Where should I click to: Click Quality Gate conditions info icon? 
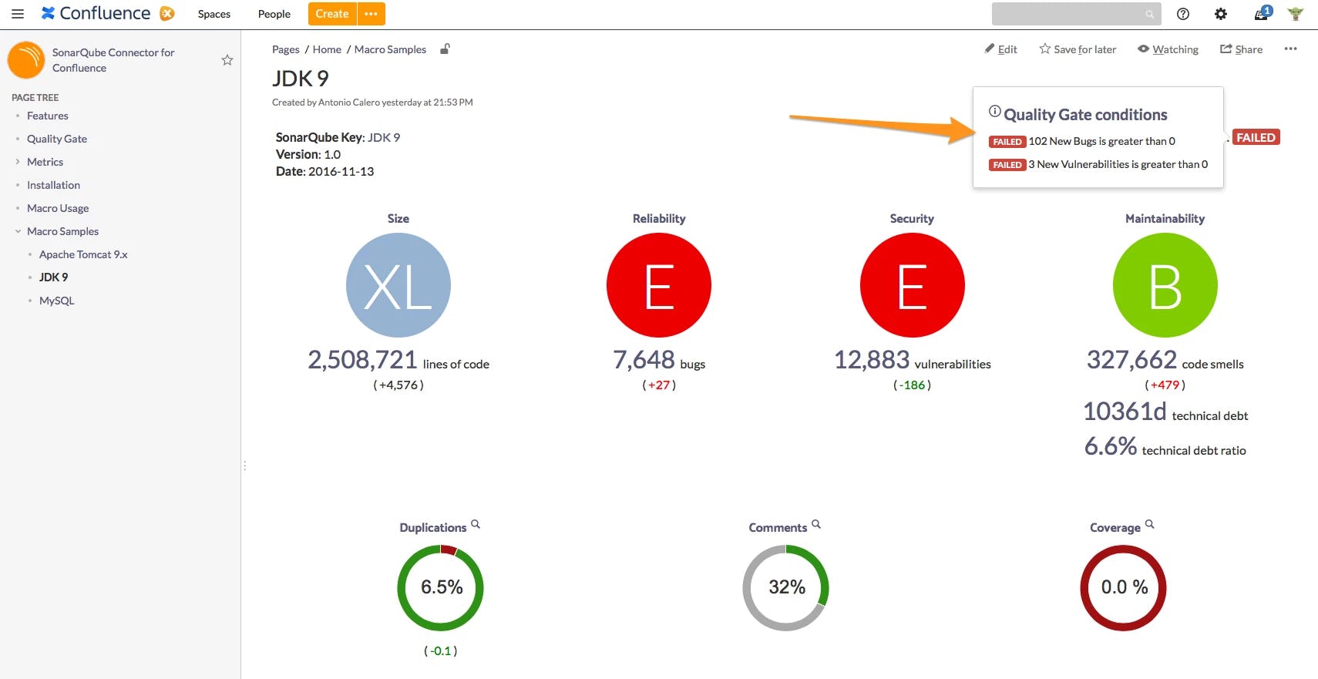click(x=995, y=111)
